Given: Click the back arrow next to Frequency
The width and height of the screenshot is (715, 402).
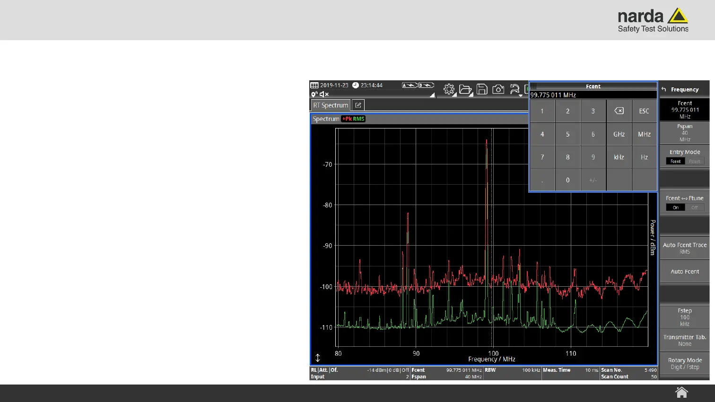Looking at the screenshot, I should (x=664, y=89).
